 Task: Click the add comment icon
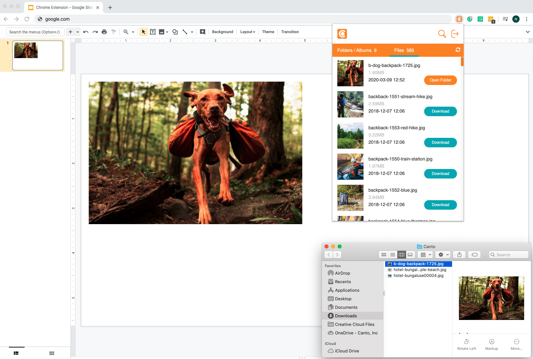coord(203,32)
